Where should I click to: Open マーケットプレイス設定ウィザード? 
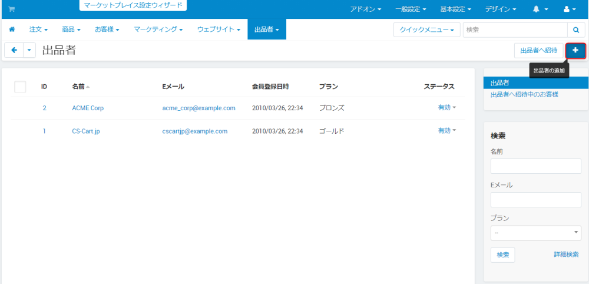133,5
